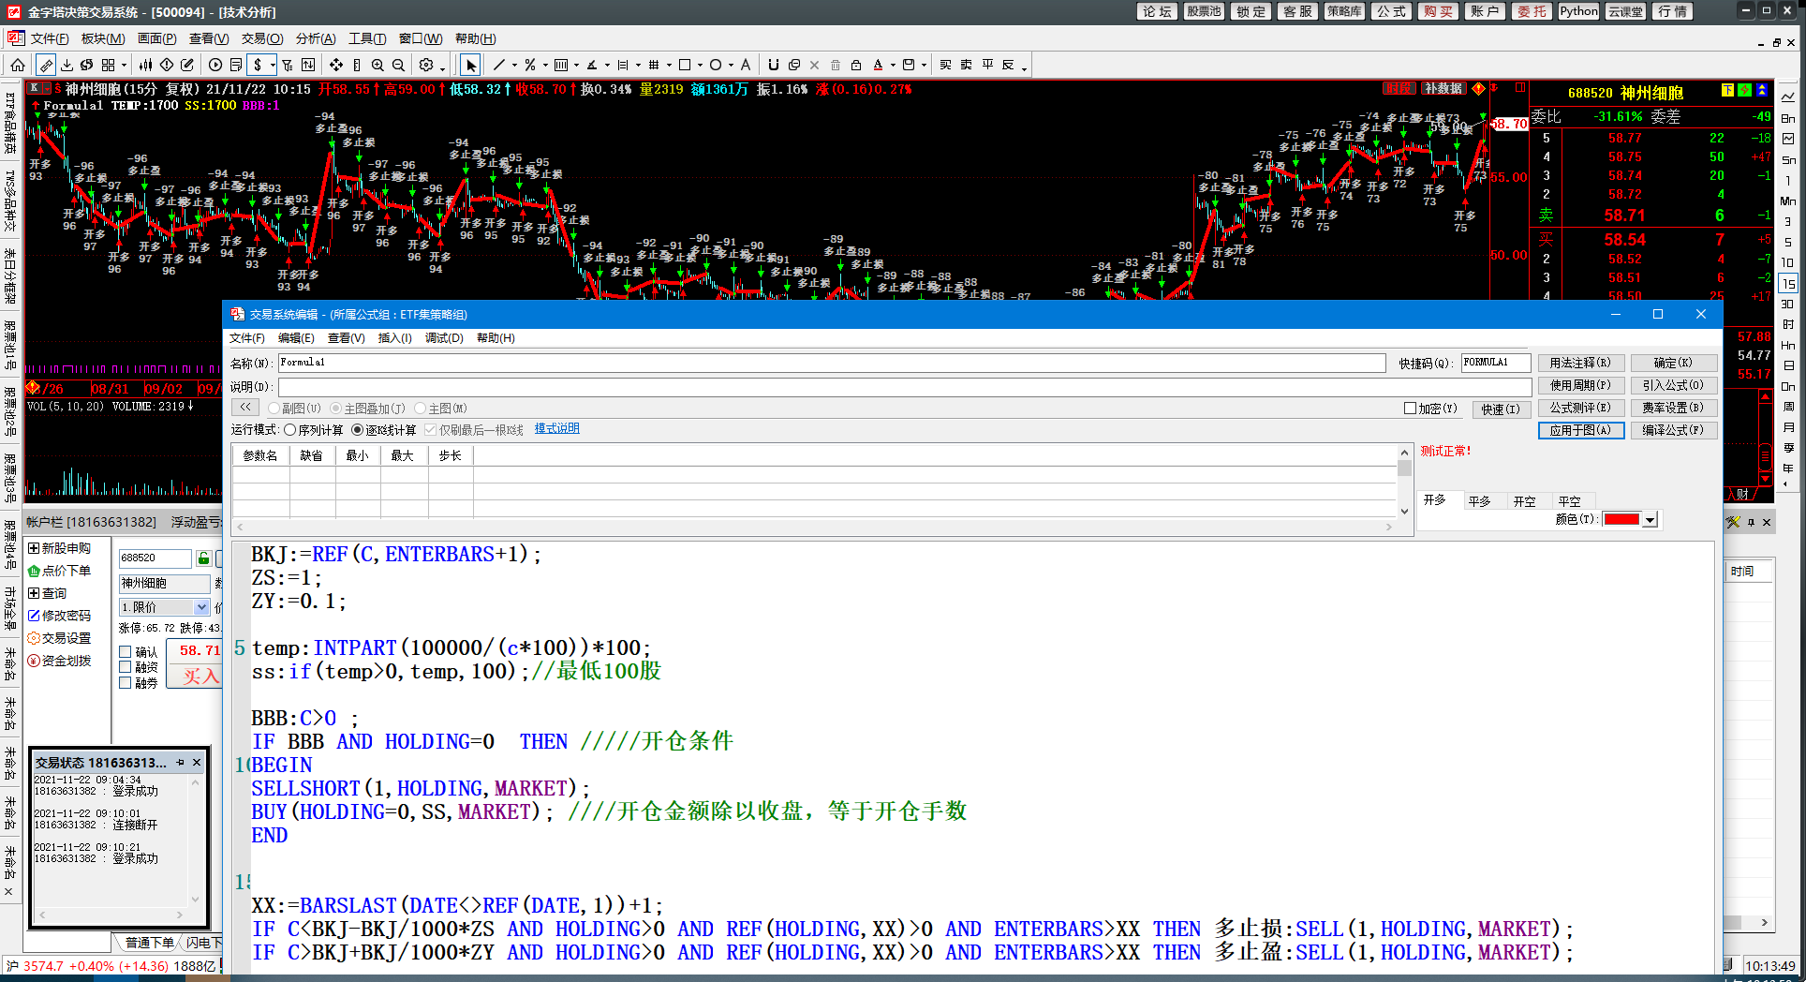
Task: Click the parameter table vertical scrollbar
Action: 1404,482
